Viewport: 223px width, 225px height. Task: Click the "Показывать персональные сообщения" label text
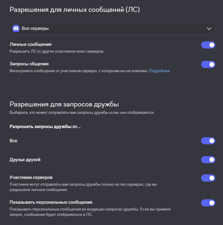[51, 202]
